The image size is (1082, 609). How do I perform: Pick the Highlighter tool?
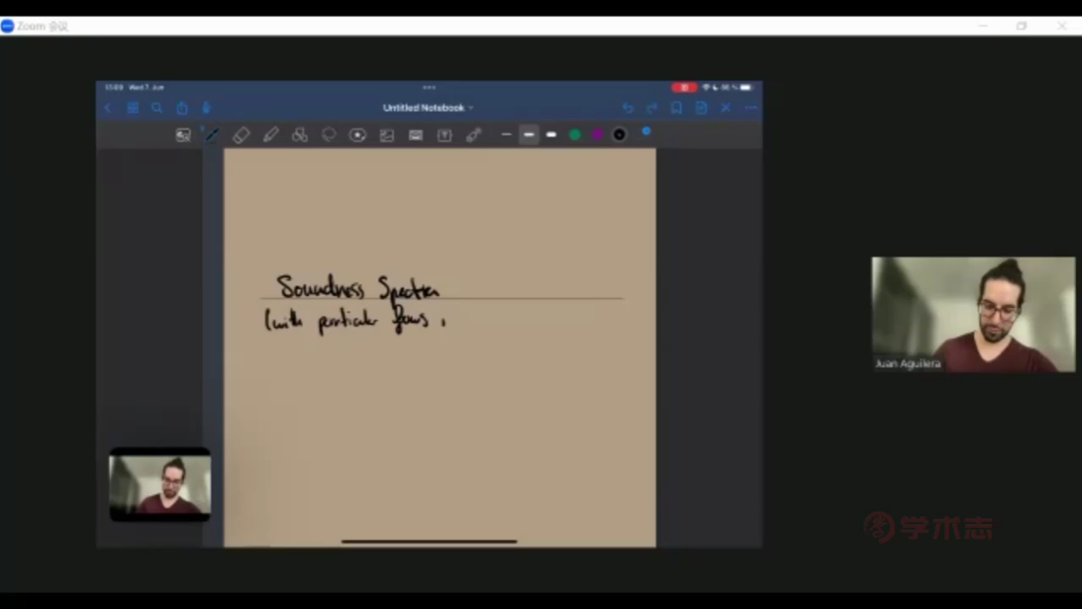[270, 135]
